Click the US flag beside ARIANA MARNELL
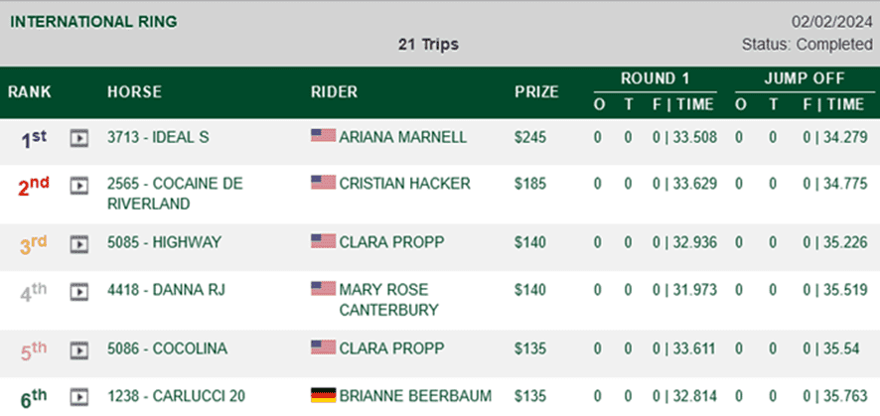The height and width of the screenshot is (416, 880). (323, 136)
